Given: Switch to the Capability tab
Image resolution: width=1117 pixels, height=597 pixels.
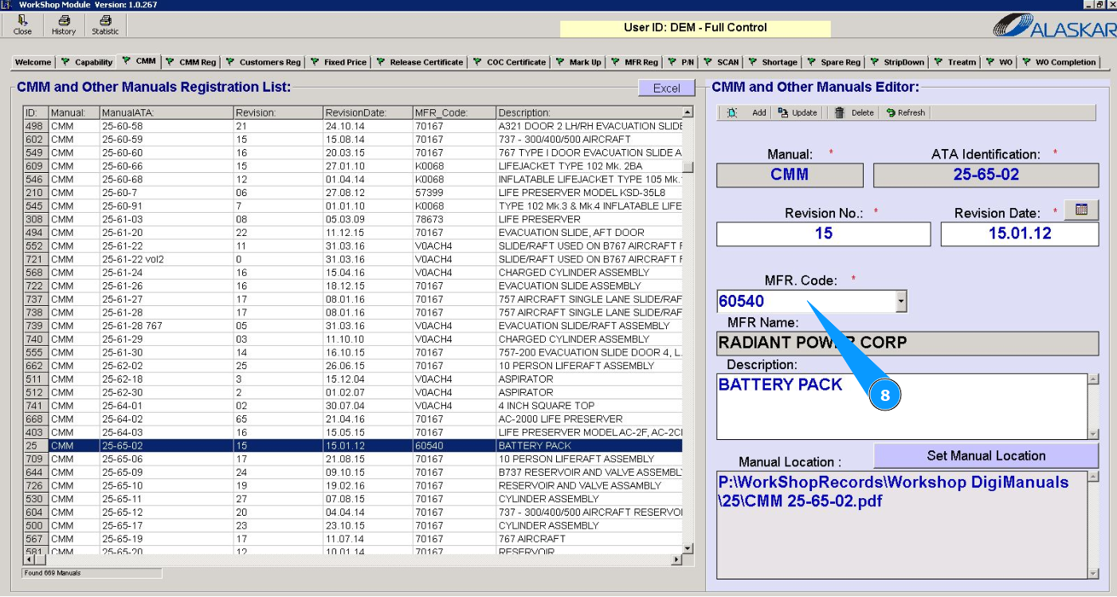Looking at the screenshot, I should point(87,62).
